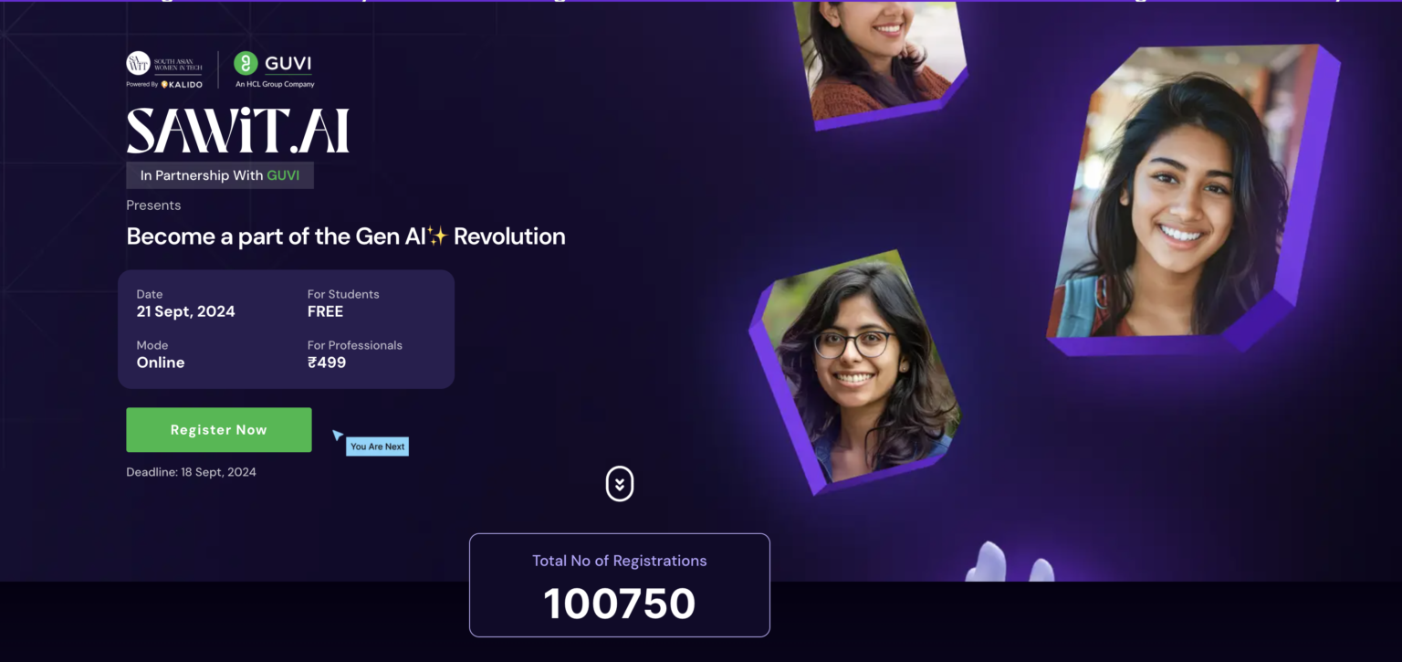This screenshot has width=1402, height=662.
Task: Click the For Professionals ₹499 price
Action: tap(355, 354)
